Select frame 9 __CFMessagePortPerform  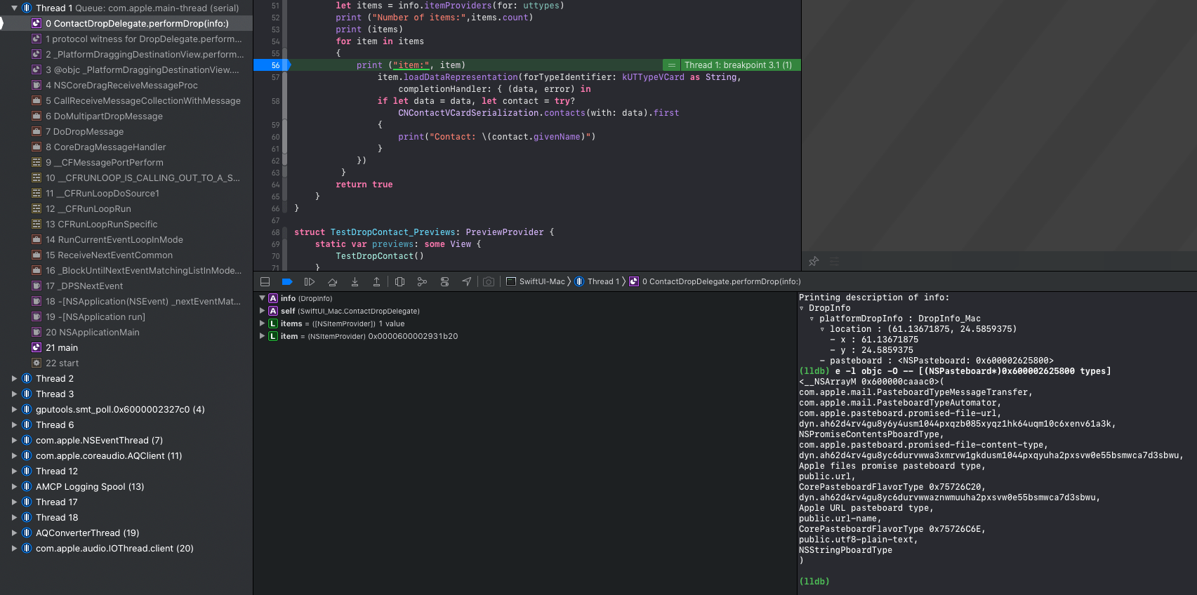(x=126, y=163)
